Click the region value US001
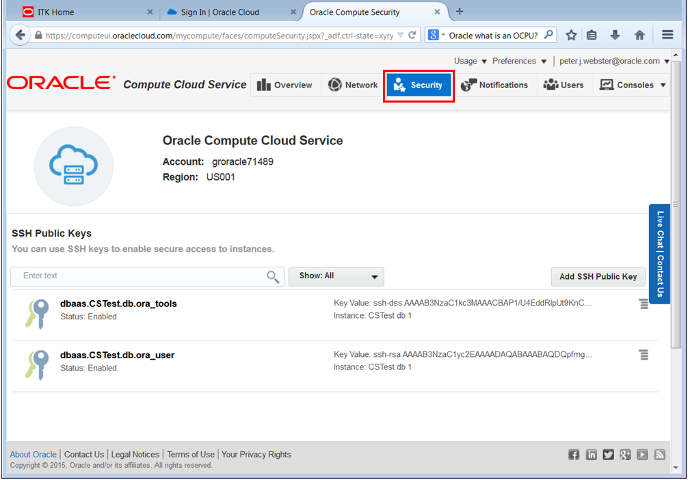Image resolution: width=688 pixels, height=480 pixels. tap(221, 177)
